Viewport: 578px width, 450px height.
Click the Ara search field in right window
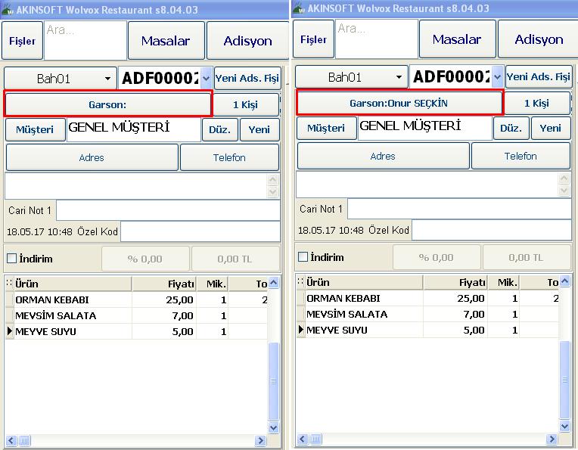(377, 39)
